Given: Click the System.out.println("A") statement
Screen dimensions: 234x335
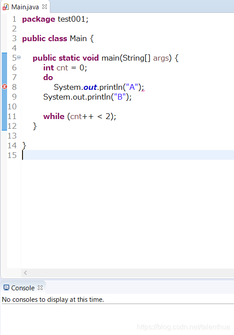Looking at the screenshot, I should [99, 87].
